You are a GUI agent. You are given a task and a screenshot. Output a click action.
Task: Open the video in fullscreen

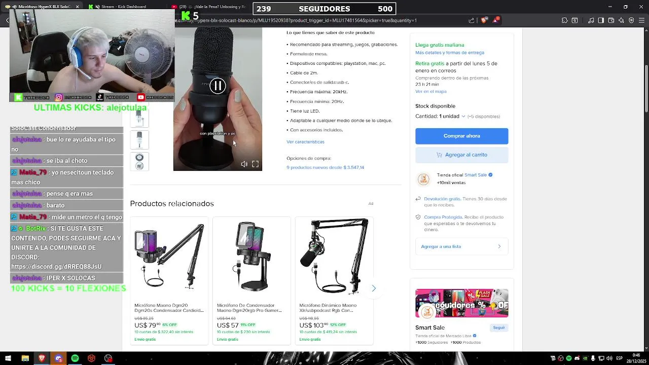[256, 164]
